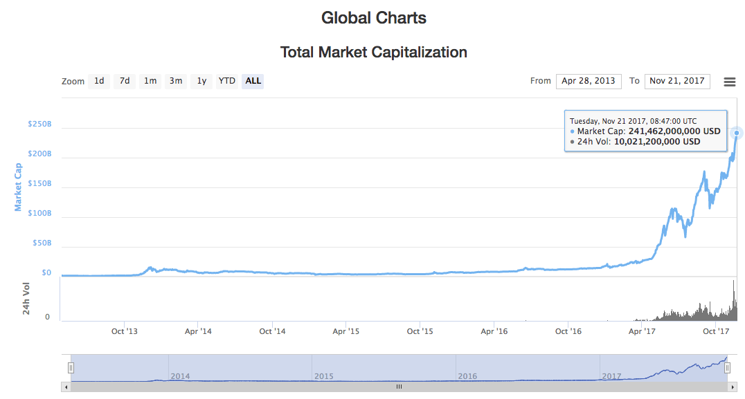The image size is (745, 399).
Task: Choose the 3m zoom option
Action: 176,81
